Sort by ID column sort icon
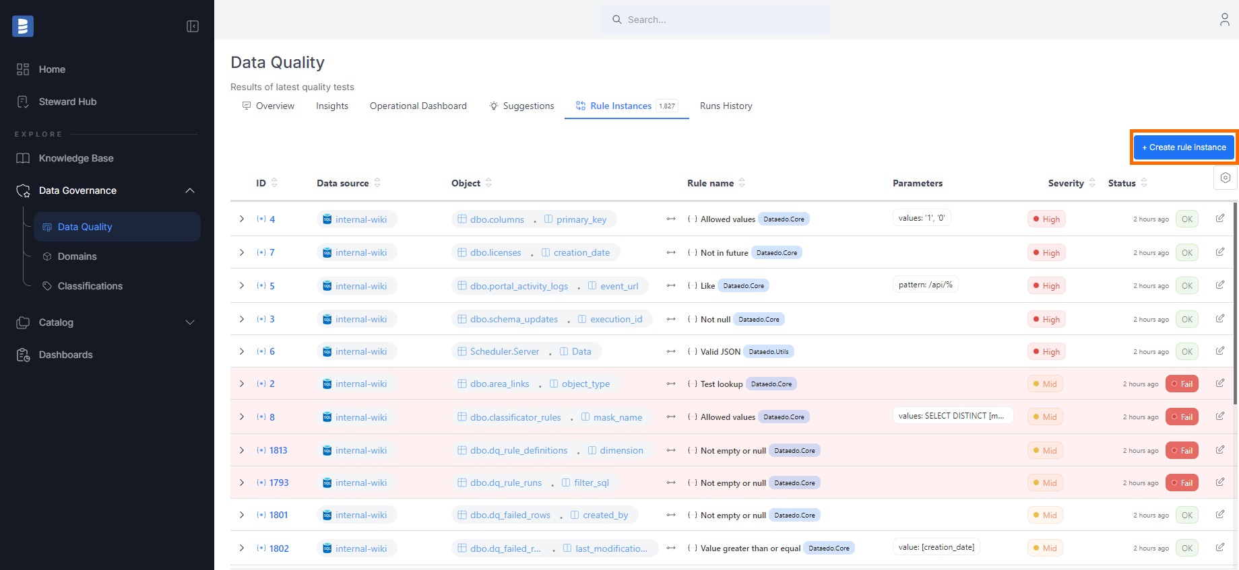 [274, 182]
